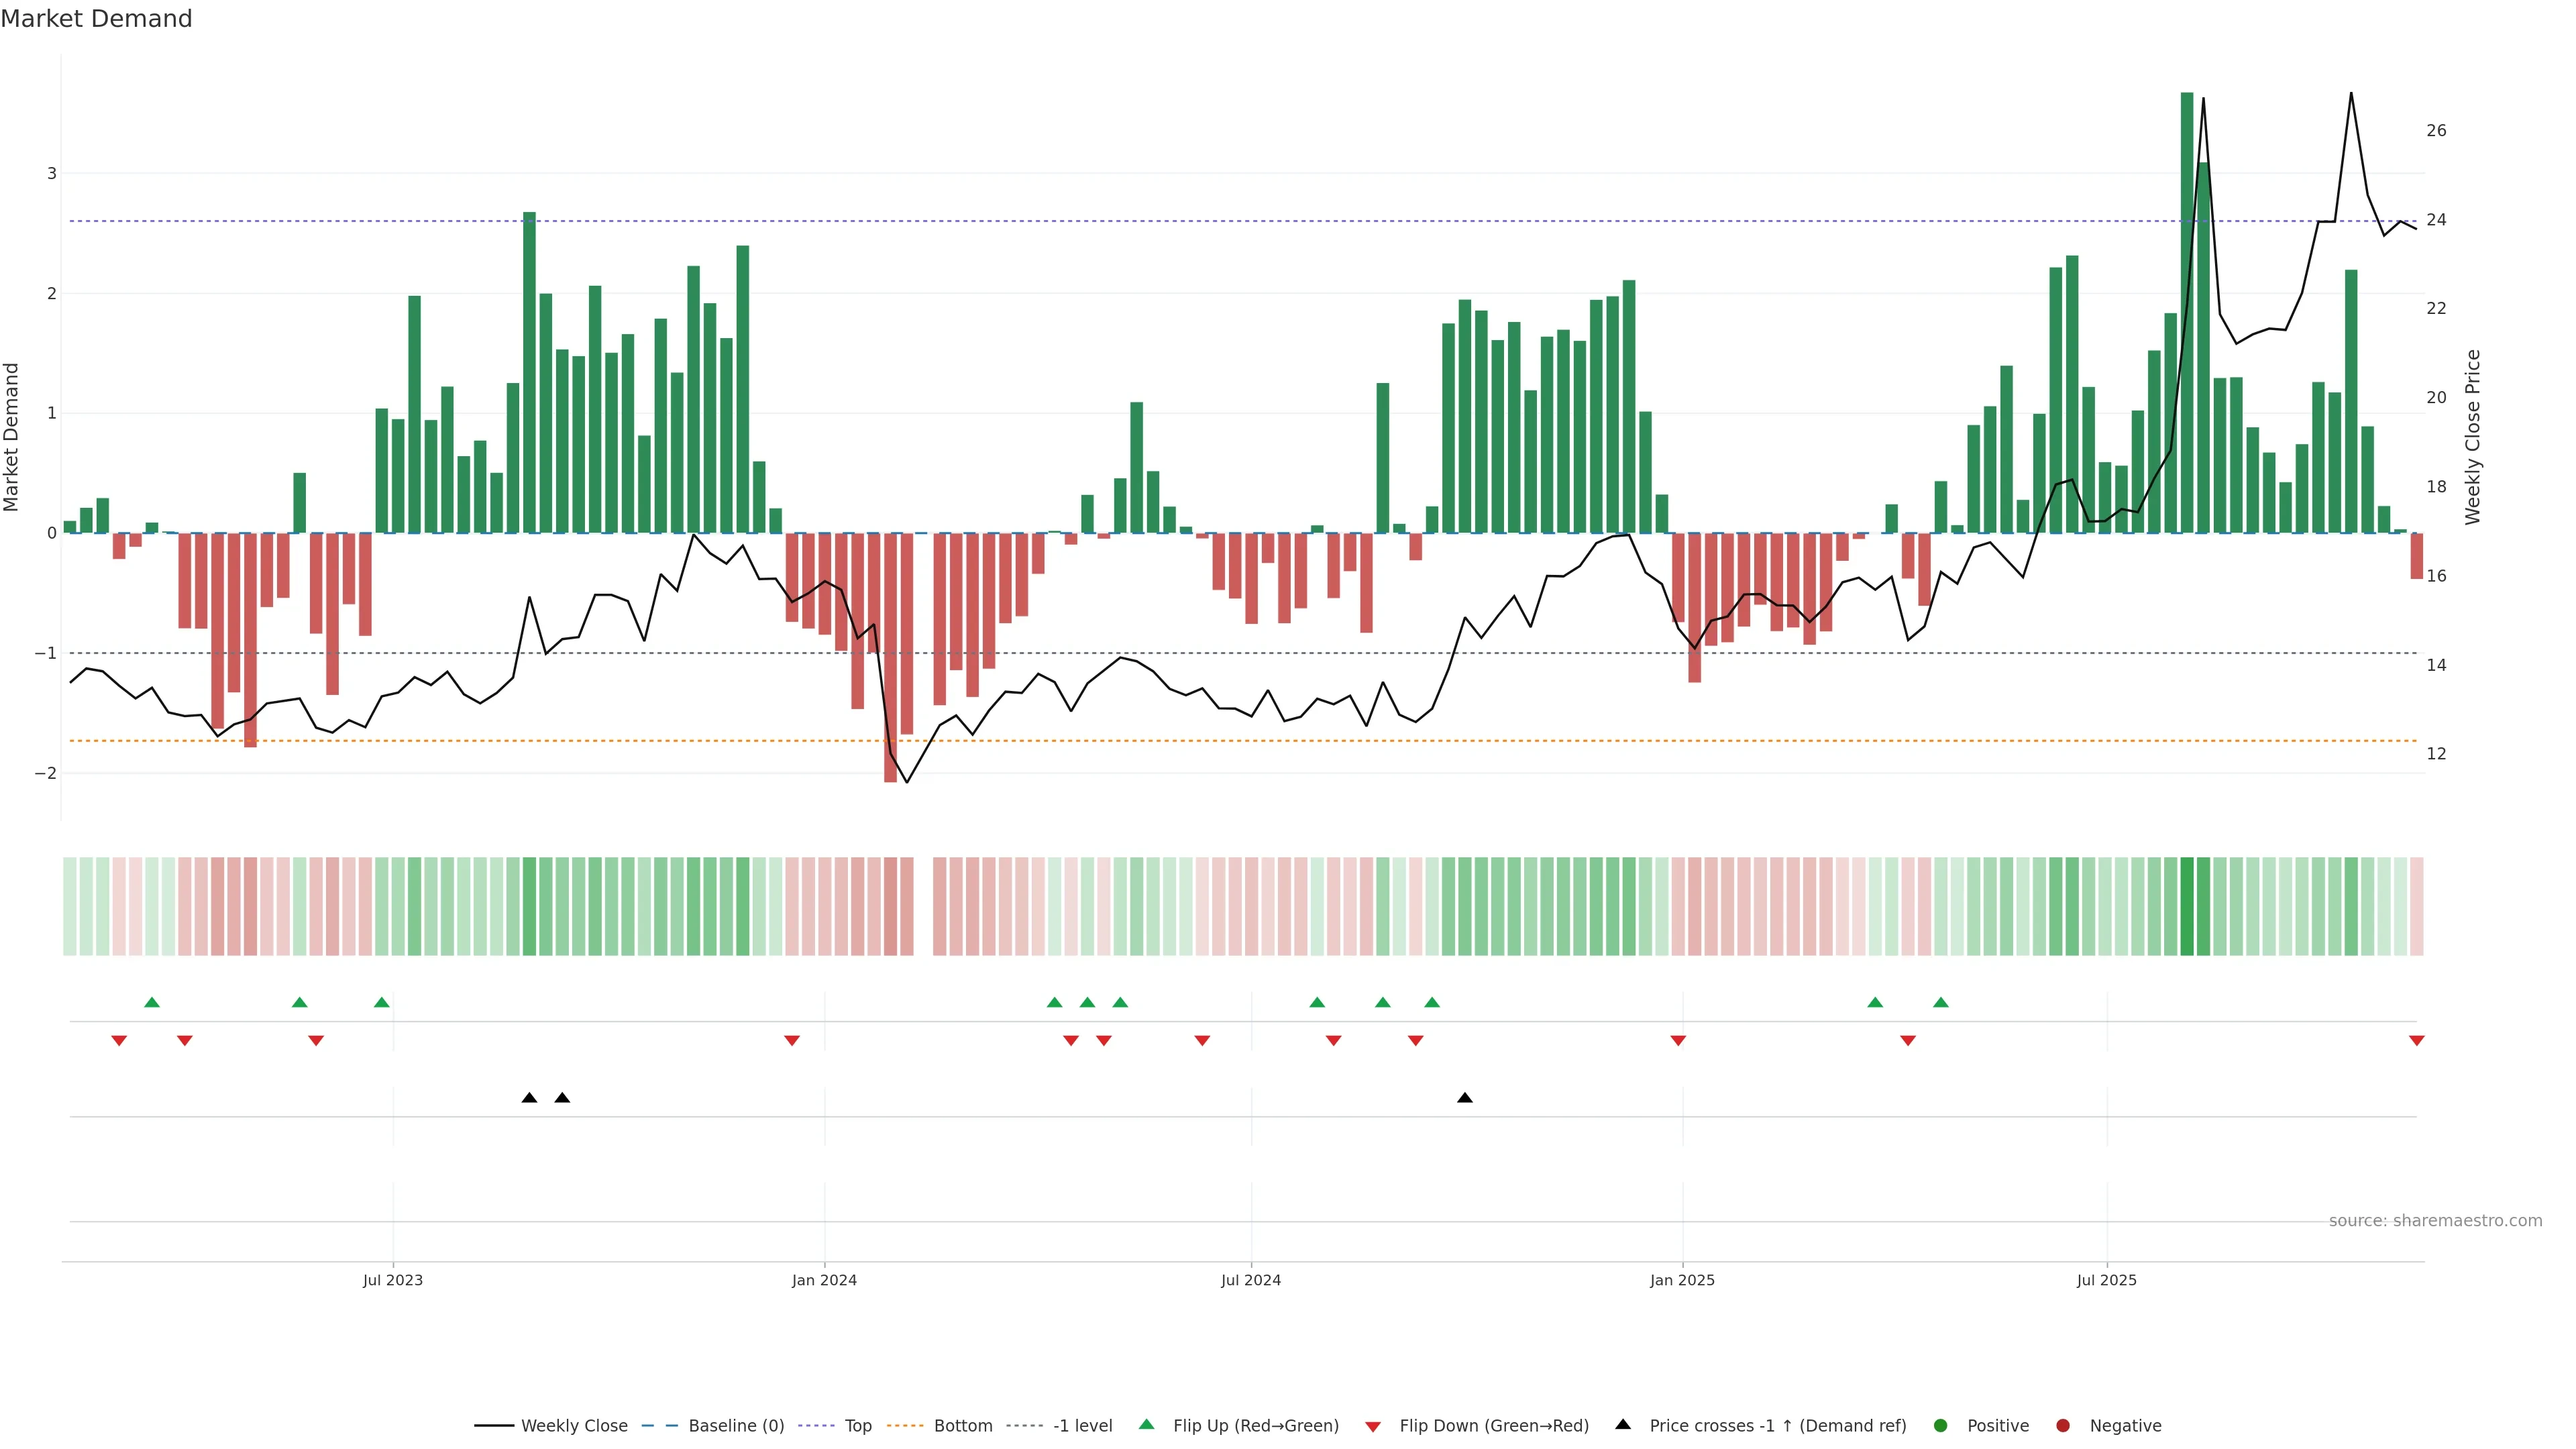Toggle the Top dotted line legend entry
Image resolution: width=2576 pixels, height=1449 pixels.
(857, 1425)
